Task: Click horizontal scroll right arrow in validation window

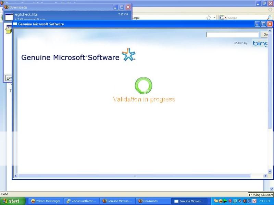Action: pos(265,176)
